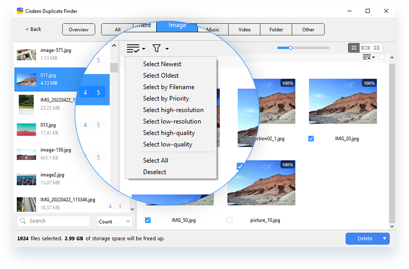Viewport: 409px width, 269px height.
Task: Switch to side-by-side preview view
Action: coord(366,48)
